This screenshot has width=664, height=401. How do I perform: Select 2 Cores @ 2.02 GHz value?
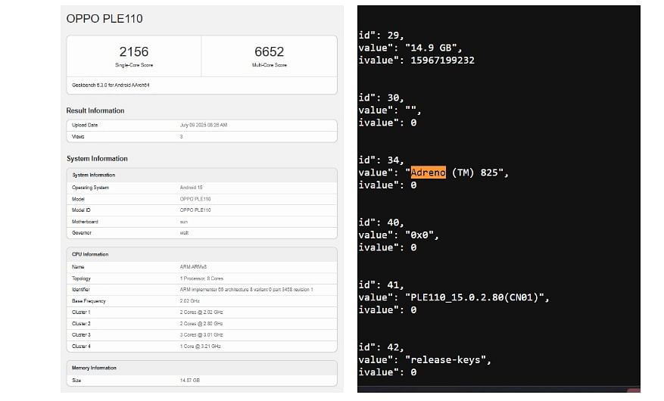(x=201, y=312)
